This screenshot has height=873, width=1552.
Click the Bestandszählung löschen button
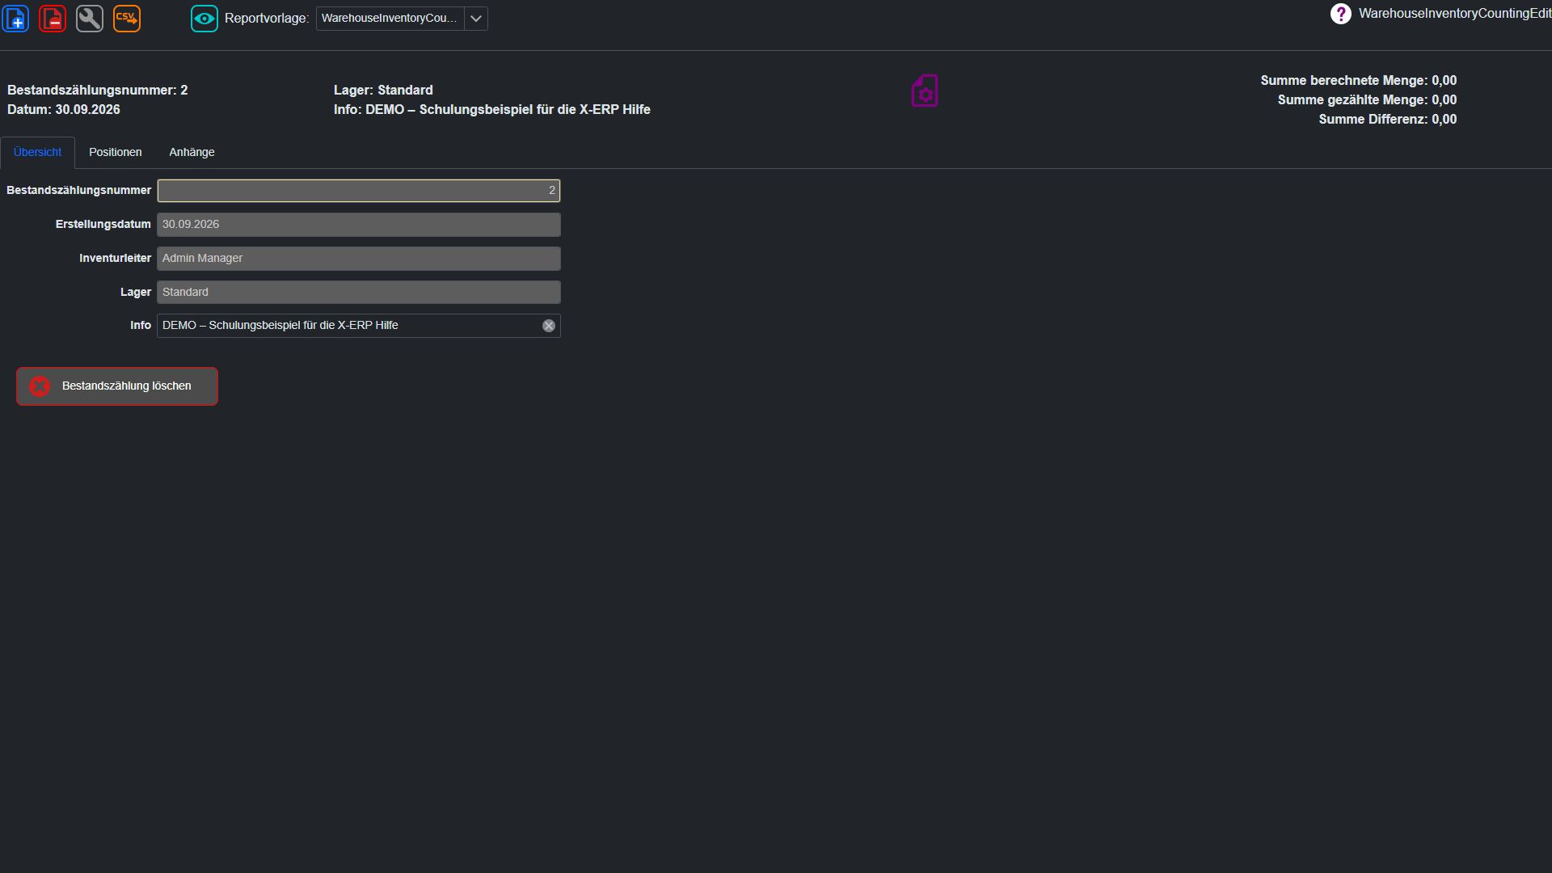(117, 386)
